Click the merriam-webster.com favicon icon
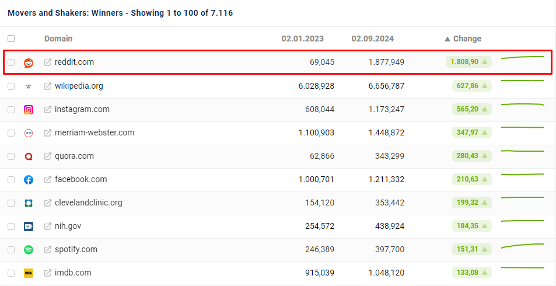This screenshot has height=286, width=556. tap(29, 133)
